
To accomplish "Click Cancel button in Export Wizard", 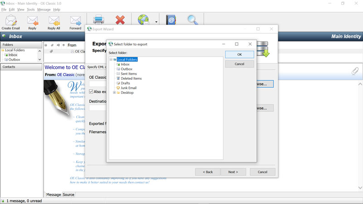I will 262,172.
